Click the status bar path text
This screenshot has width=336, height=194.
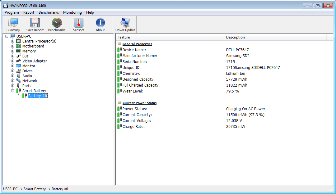pyautogui.click(x=35, y=189)
